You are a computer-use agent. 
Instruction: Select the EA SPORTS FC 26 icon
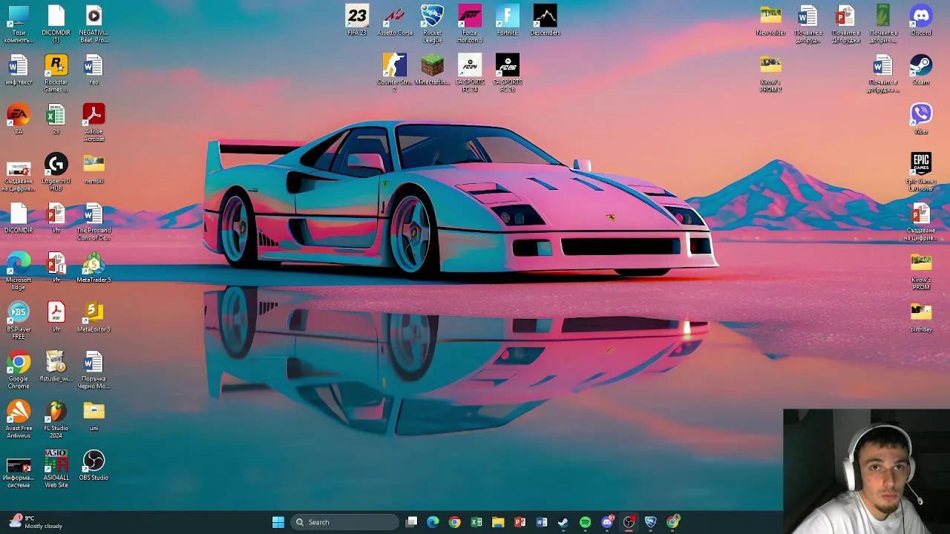coord(508,73)
